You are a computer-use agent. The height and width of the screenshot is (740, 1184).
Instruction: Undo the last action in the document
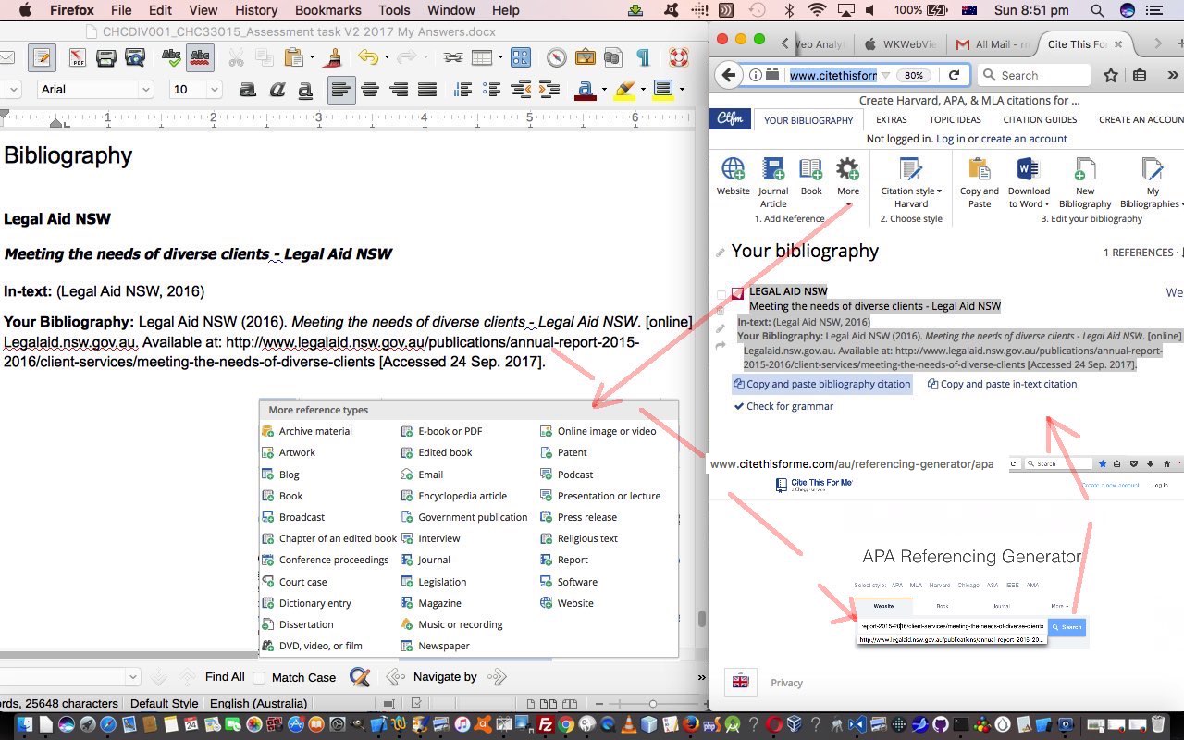[368, 57]
